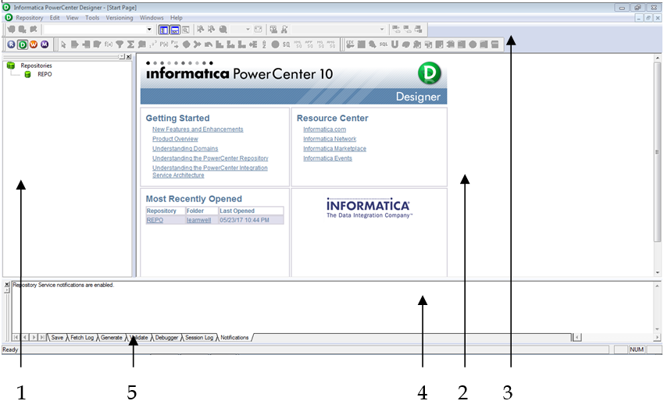Image resolution: width=664 pixels, height=408 pixels.
Task: Select the Notifications tab
Action: coord(234,337)
